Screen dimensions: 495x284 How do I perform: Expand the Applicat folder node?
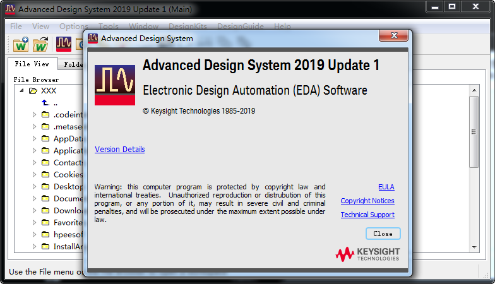[34, 150]
